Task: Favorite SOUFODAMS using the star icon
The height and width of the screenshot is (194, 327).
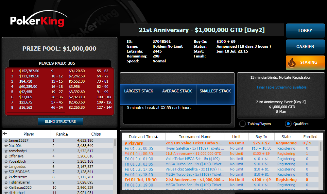Action: (6, 172)
